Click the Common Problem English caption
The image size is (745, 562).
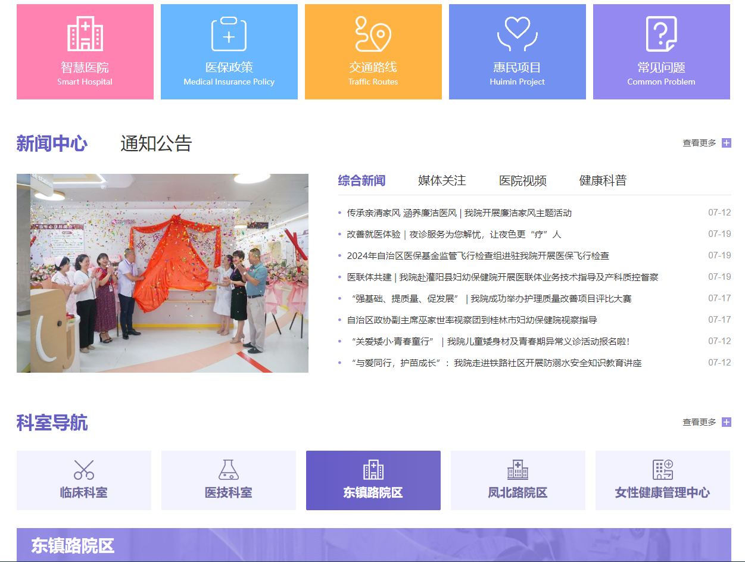(x=662, y=82)
